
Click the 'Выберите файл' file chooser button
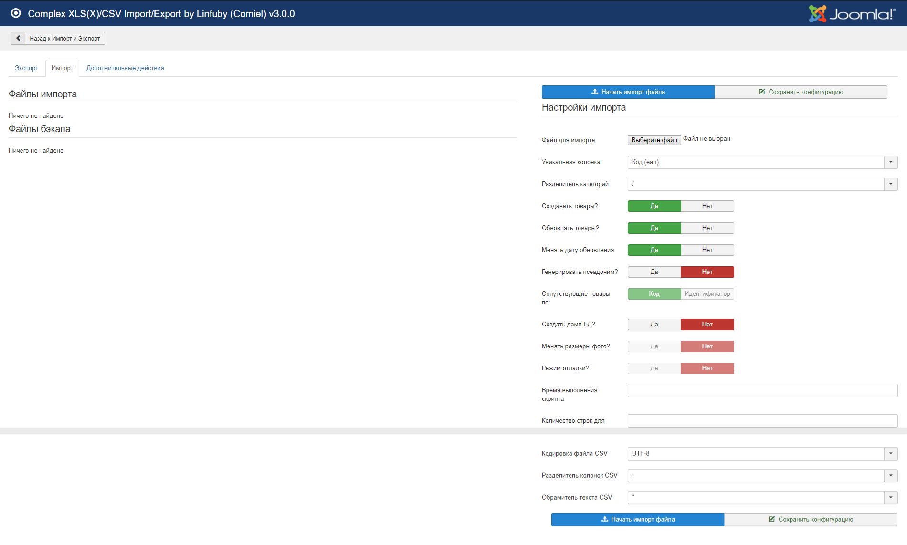pos(654,140)
